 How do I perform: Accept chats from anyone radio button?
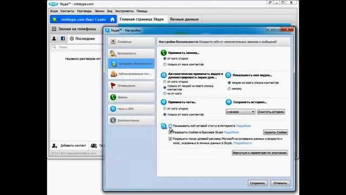coord(164,109)
